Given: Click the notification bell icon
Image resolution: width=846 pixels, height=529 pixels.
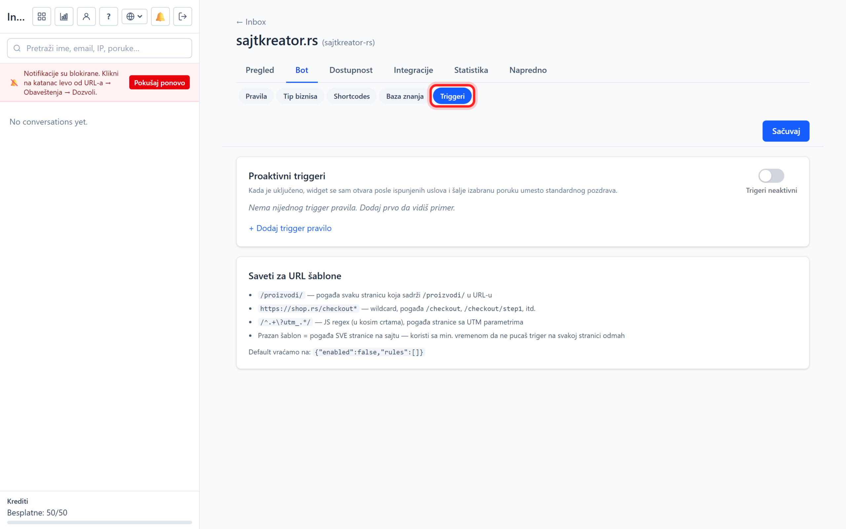Looking at the screenshot, I should pos(161,17).
